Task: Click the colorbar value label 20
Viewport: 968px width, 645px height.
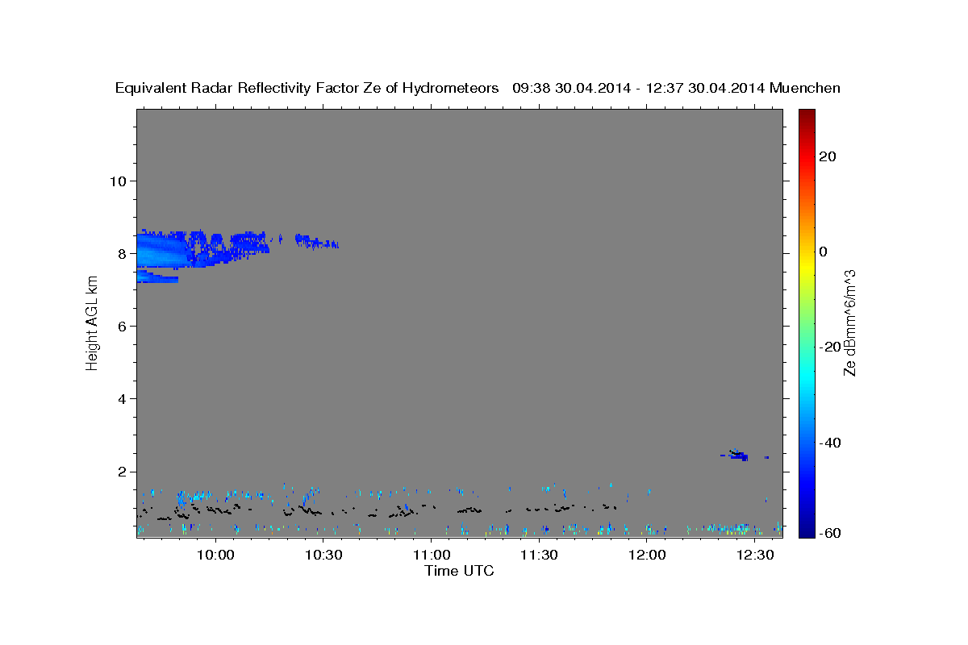Action: [x=827, y=156]
